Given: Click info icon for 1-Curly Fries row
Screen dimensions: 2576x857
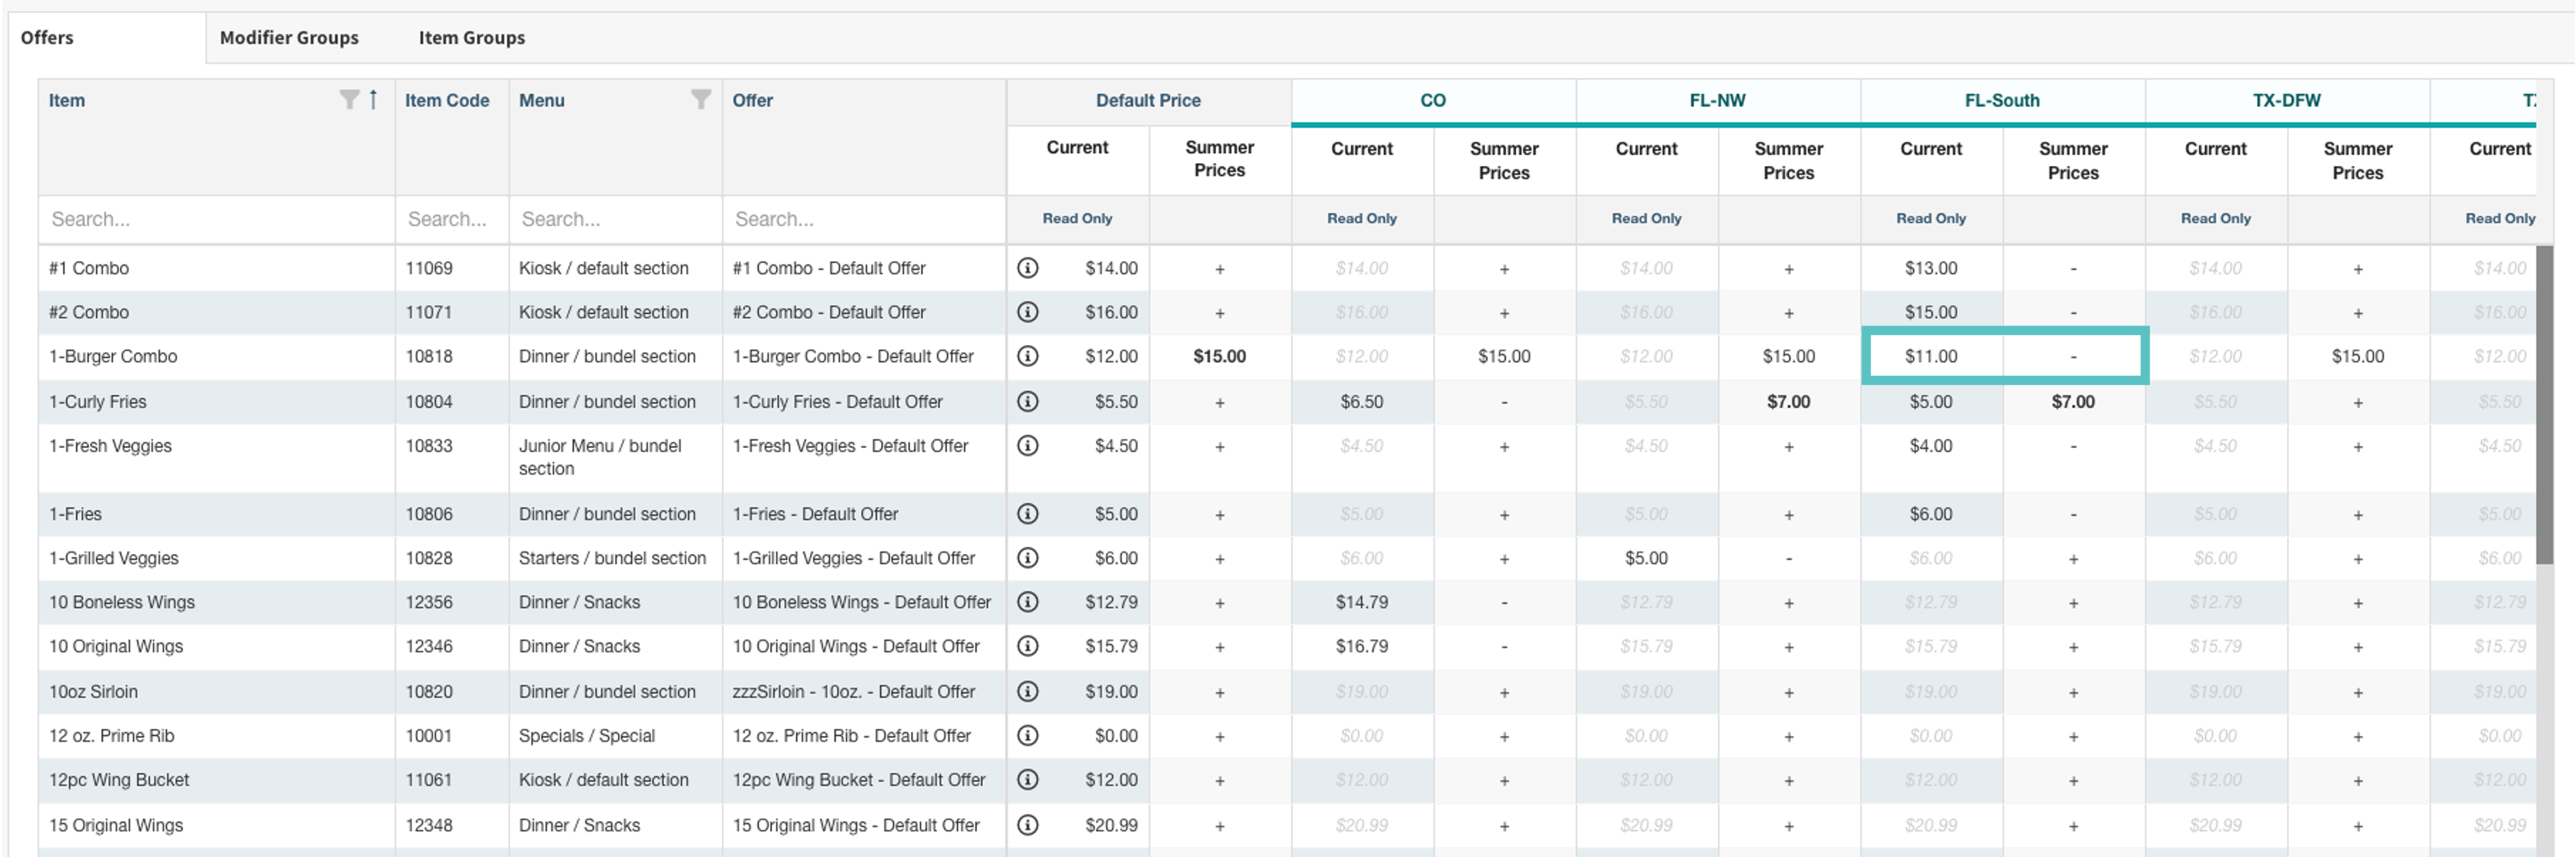Looking at the screenshot, I should [1027, 401].
